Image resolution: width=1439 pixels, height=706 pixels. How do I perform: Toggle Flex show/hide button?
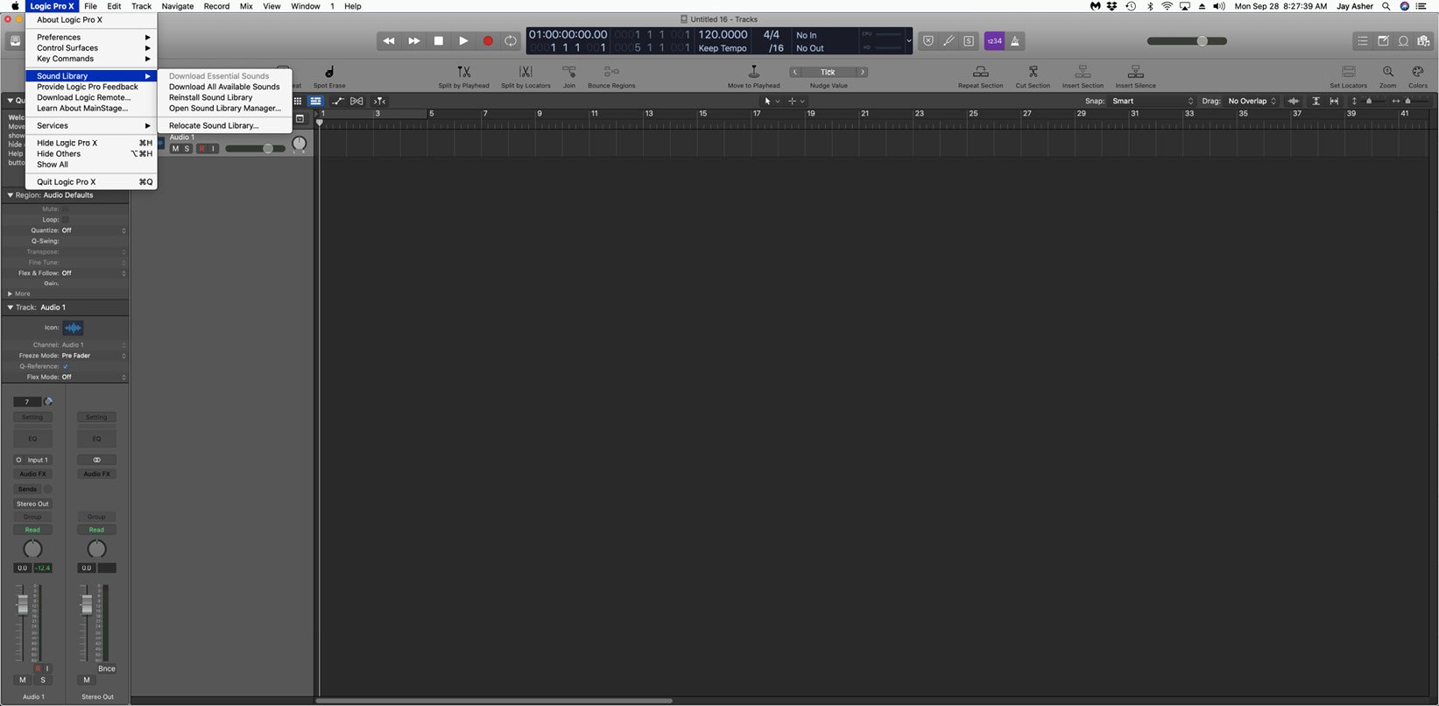click(356, 101)
